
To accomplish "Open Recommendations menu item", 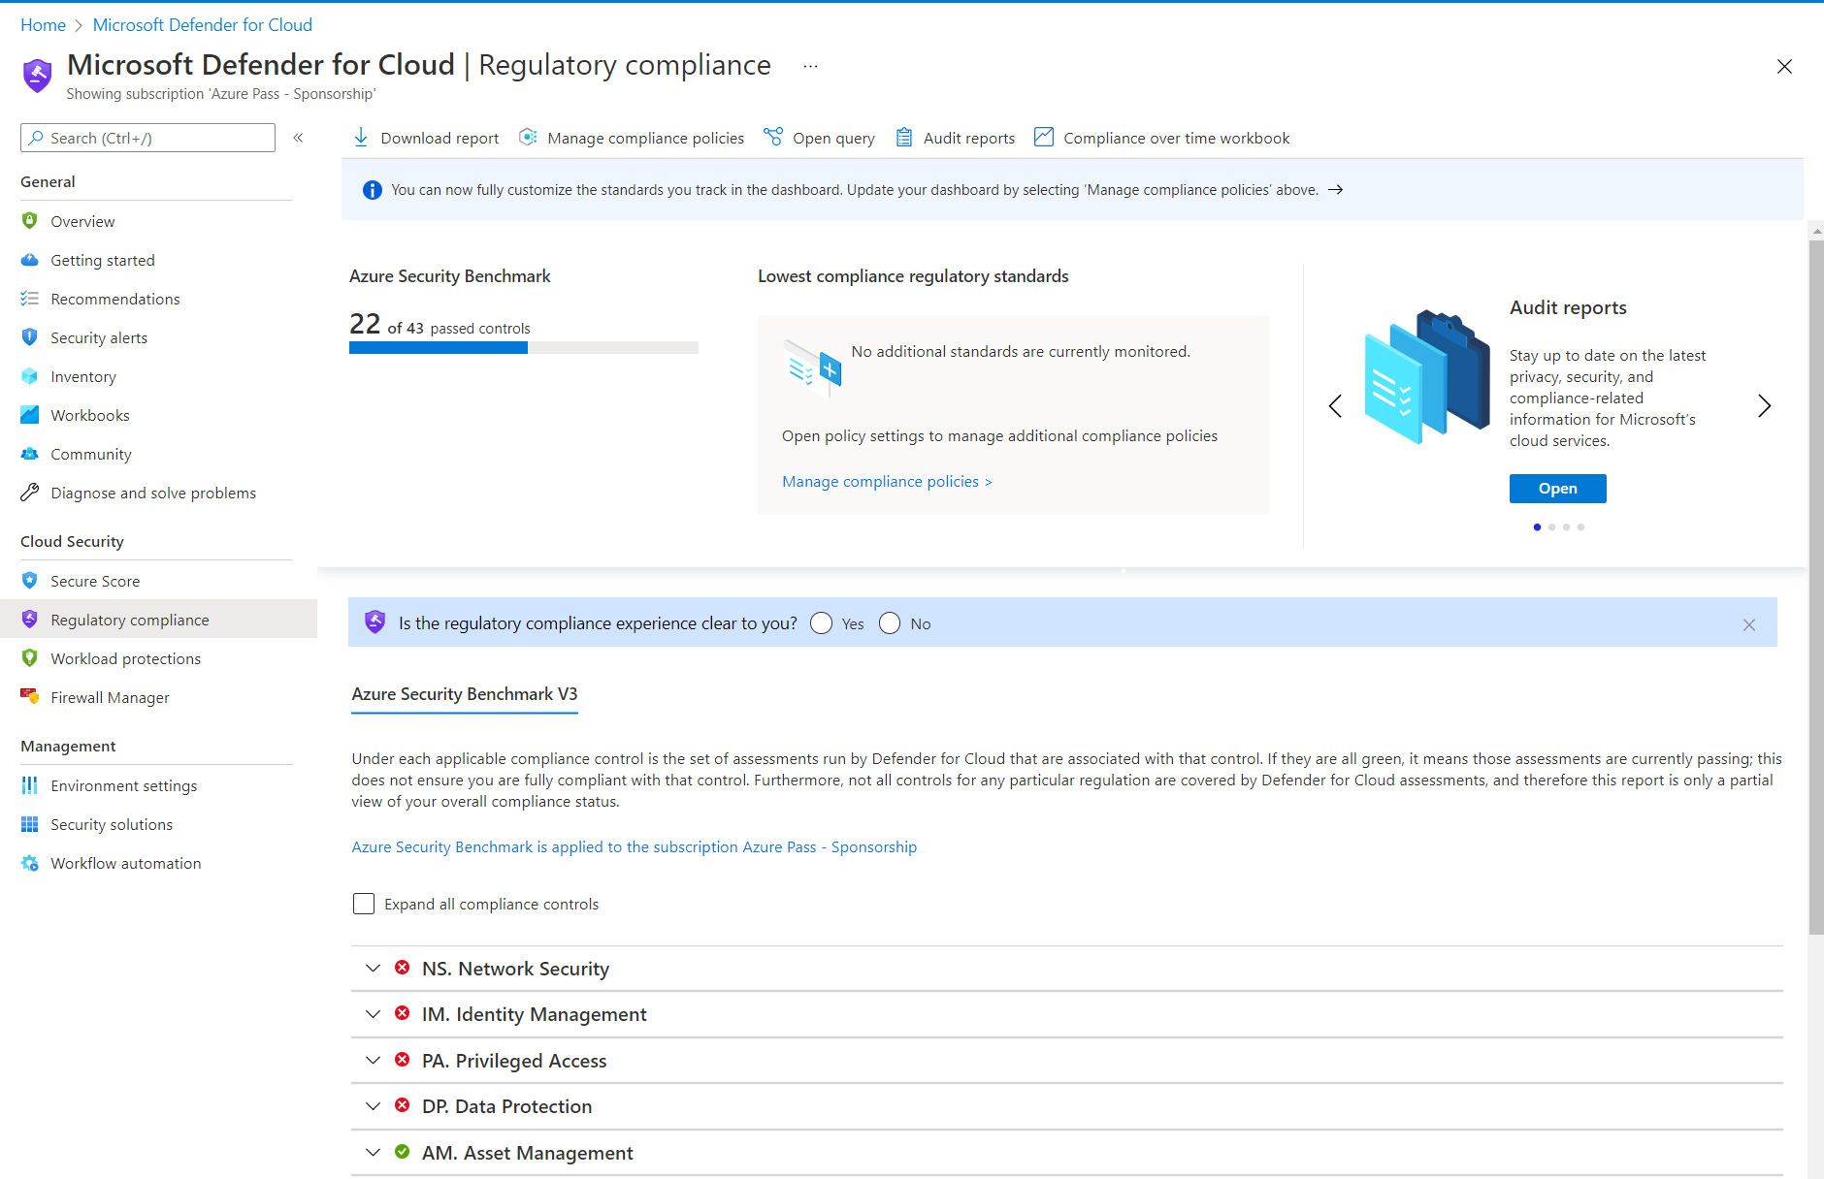I will 158,299.
